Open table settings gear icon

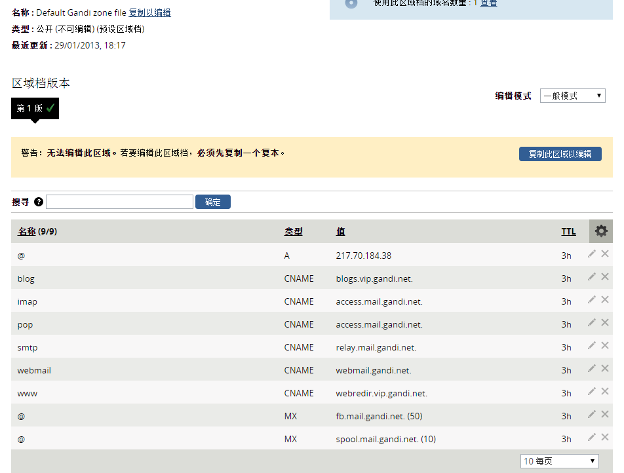click(601, 231)
